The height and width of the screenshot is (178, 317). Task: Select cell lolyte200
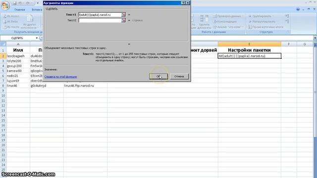click(x=18, y=61)
